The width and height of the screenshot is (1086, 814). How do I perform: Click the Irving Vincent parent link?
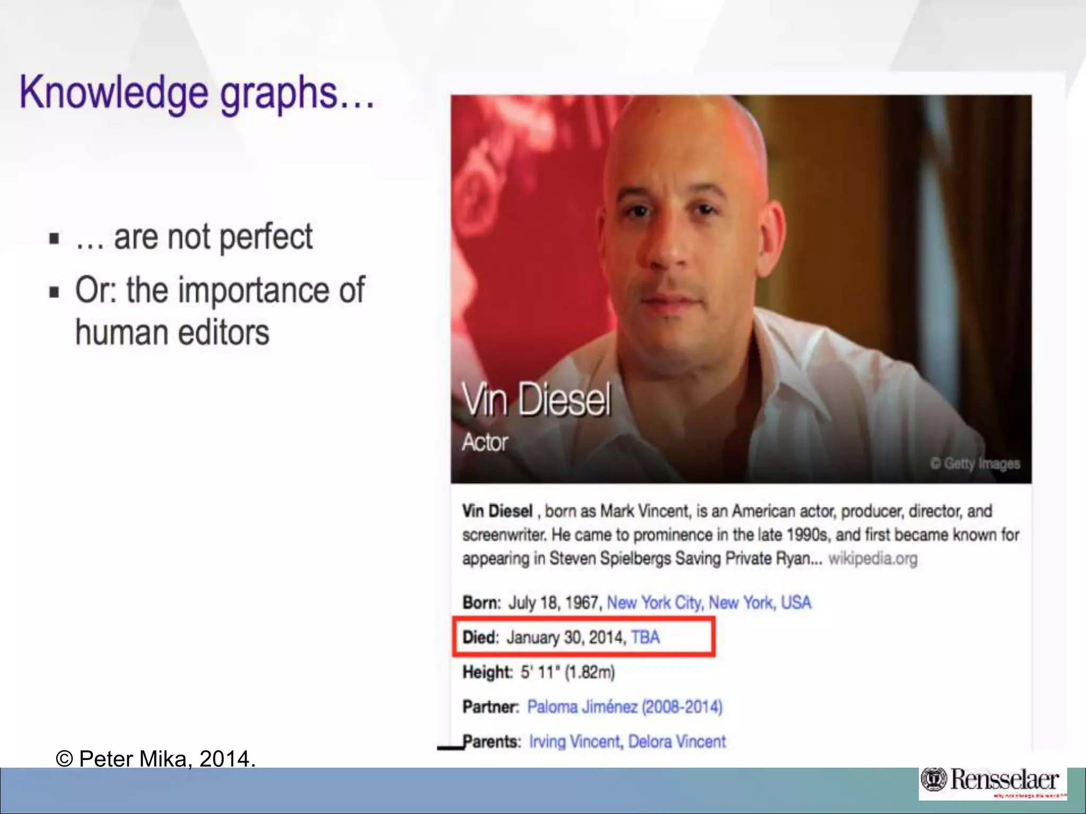[x=574, y=741]
